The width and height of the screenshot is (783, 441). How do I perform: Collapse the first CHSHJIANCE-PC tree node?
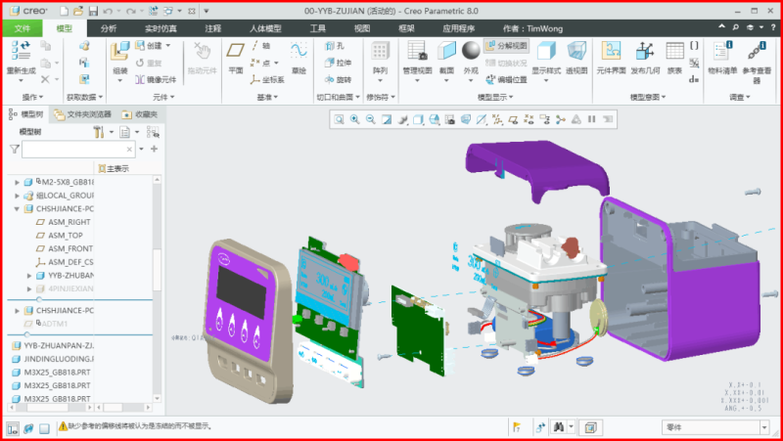pyautogui.click(x=17, y=209)
